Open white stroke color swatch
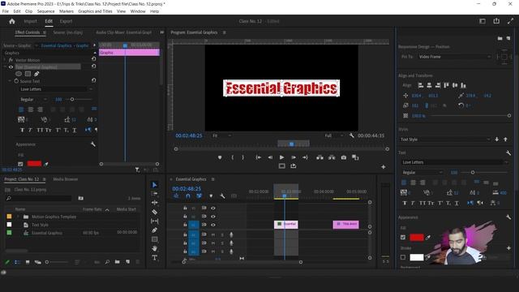The width and height of the screenshot is (519, 292). tap(416, 257)
